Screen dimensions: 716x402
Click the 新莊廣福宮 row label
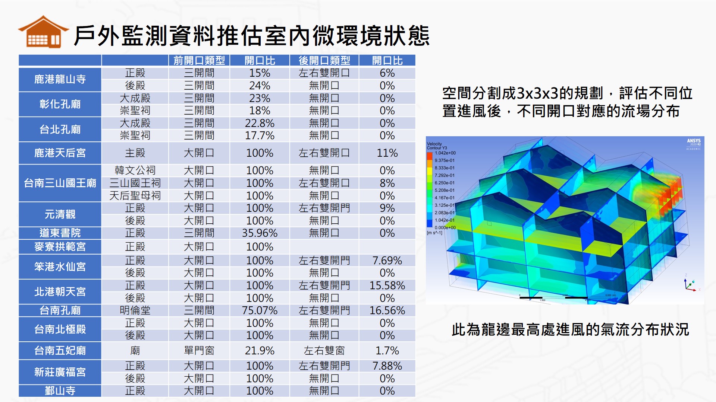coord(60,372)
